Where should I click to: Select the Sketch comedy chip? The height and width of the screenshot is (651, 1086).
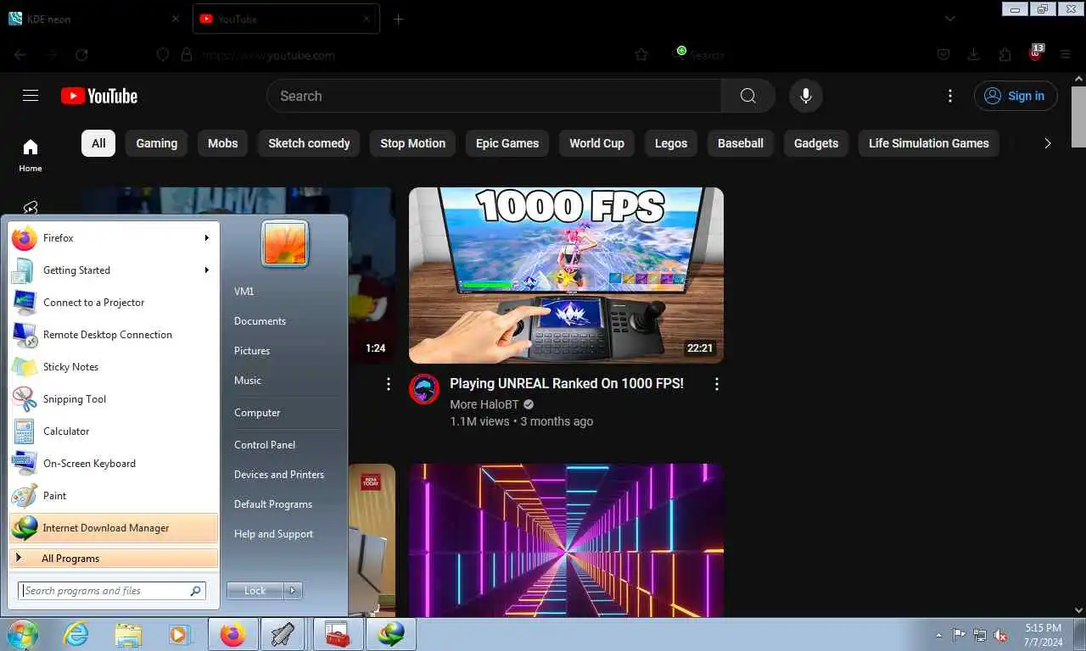[x=309, y=143]
